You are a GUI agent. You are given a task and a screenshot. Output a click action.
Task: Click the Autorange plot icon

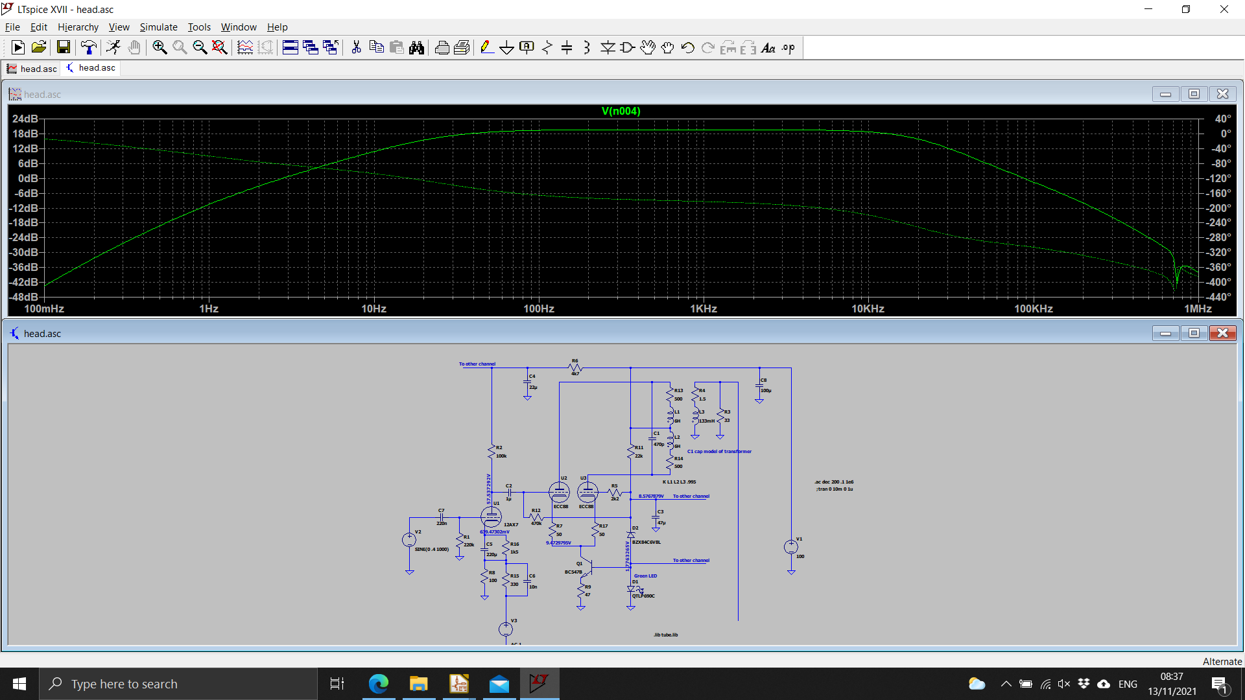(265, 47)
